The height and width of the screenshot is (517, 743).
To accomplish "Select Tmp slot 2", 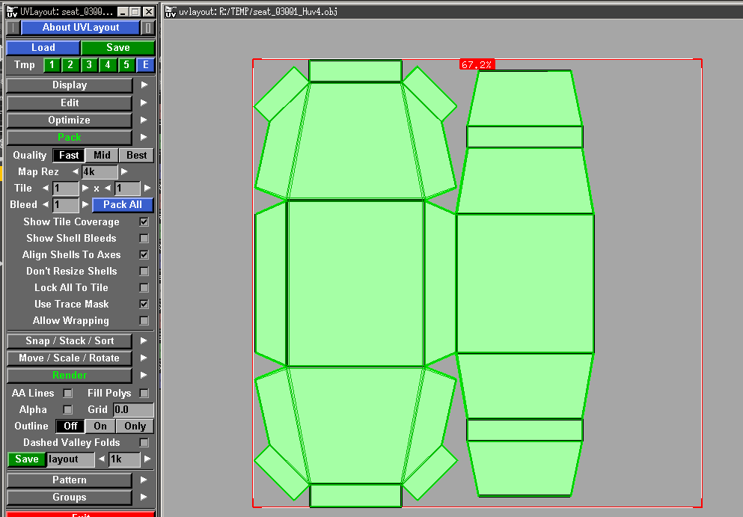I will [70, 64].
